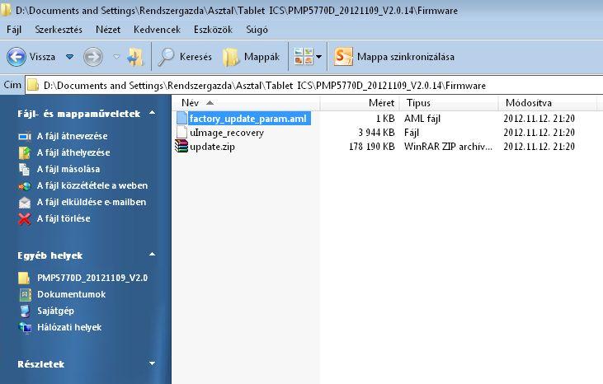Click the WinRAR ZIP archív type cell
603x384 pixels.
(x=448, y=147)
